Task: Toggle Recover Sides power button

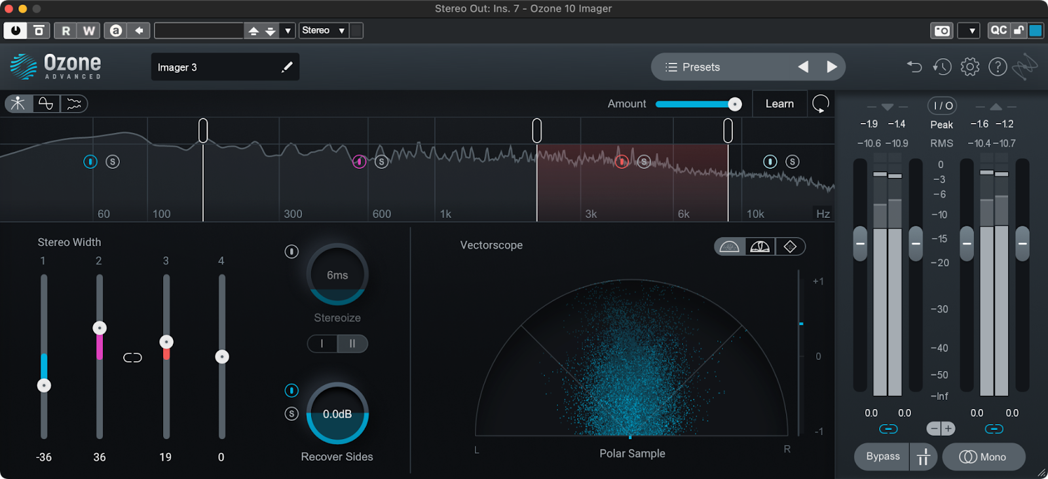Action: coord(291,391)
